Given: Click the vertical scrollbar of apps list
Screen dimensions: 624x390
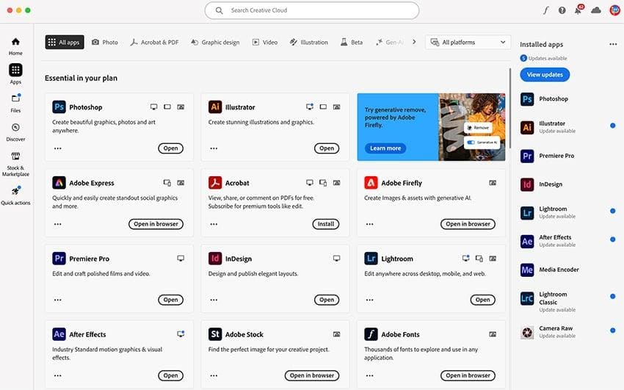Looking at the screenshot, I should click(509, 108).
